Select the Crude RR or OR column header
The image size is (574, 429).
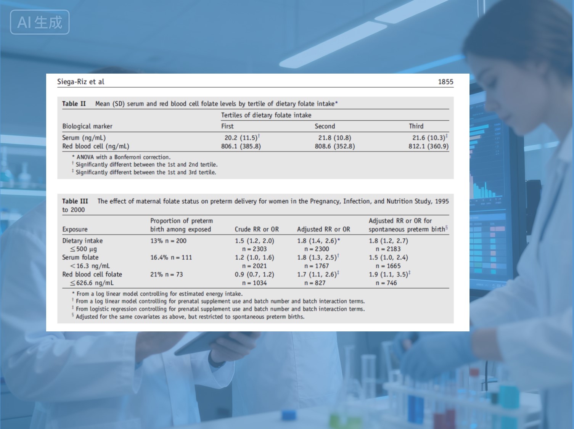click(x=256, y=230)
